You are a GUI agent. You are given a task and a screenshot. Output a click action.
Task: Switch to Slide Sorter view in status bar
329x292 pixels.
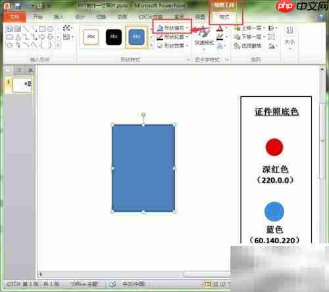tap(216, 284)
